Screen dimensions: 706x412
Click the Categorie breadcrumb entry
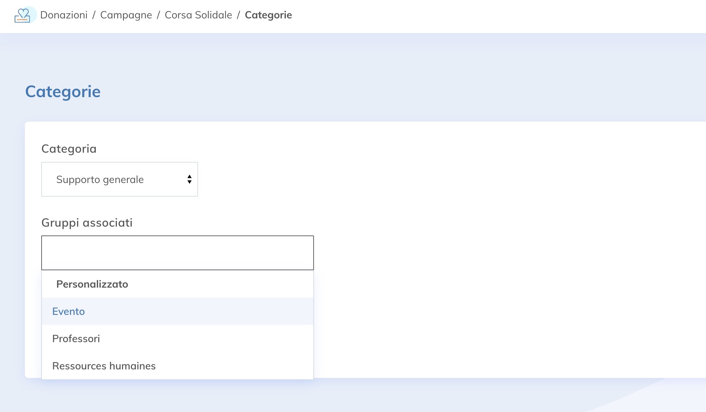268,15
